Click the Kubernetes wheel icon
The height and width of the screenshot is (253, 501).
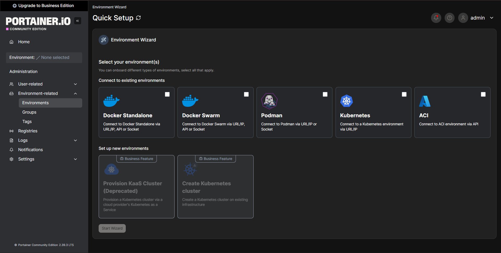click(347, 101)
